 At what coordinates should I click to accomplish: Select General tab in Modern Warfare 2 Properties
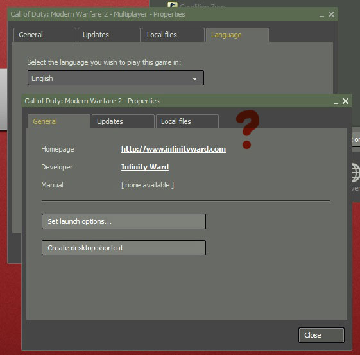tap(59, 121)
